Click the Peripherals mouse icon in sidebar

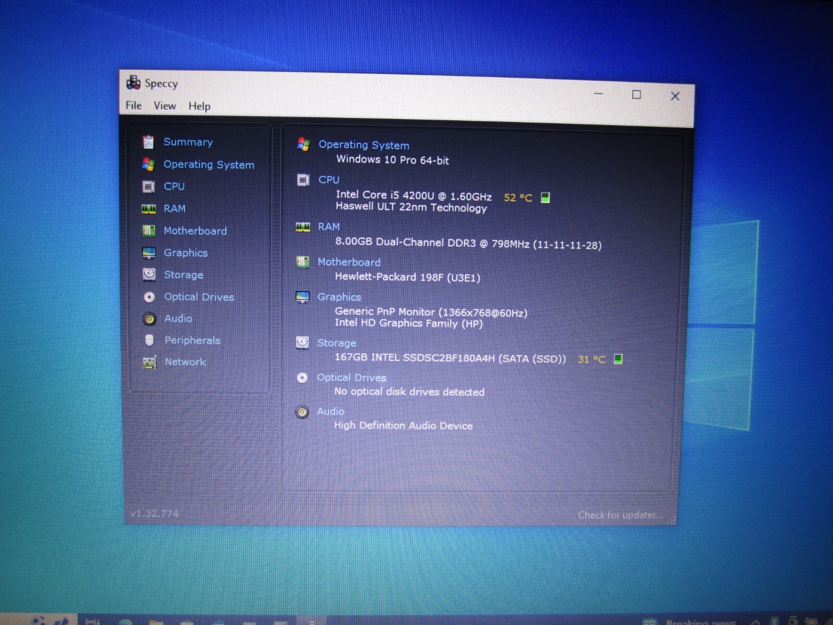149,340
